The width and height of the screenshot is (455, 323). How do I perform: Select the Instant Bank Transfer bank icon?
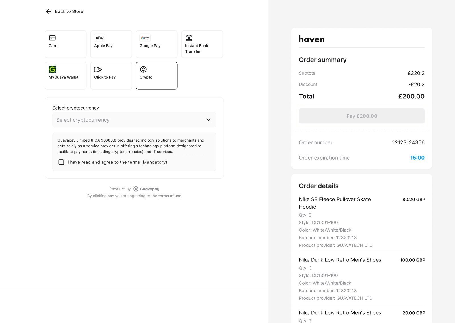coord(189,38)
